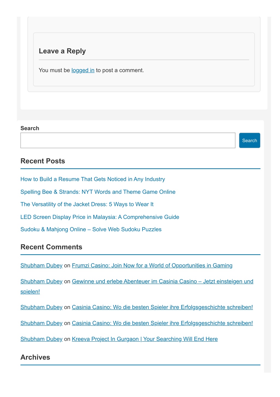This screenshot has height=397, width=280.
Task: Open 'Spelling Bee & Strands' post link
Action: pos(98,192)
